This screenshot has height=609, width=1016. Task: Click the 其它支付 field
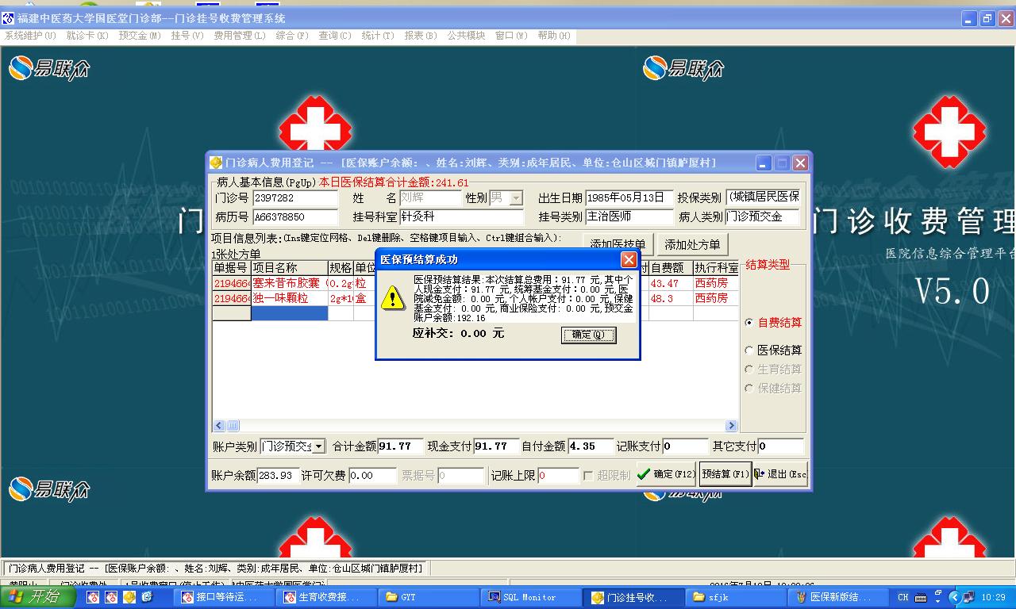coord(781,446)
